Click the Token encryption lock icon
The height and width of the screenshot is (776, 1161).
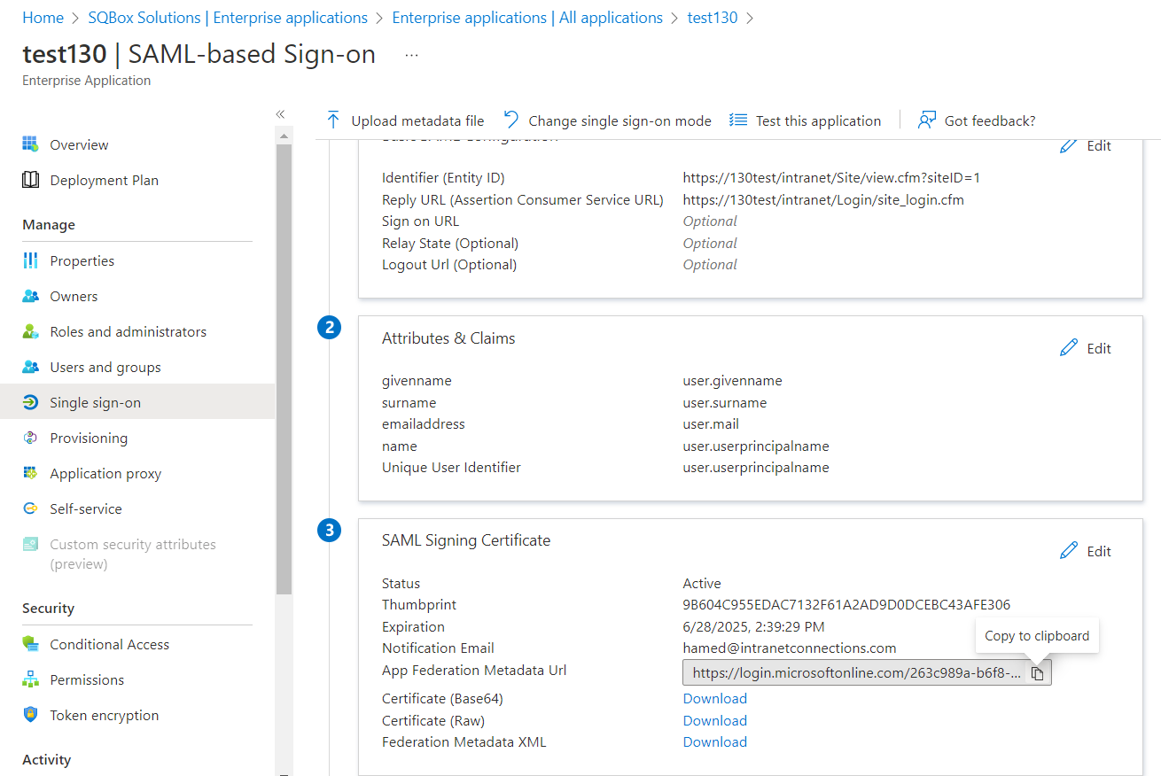tap(30, 715)
